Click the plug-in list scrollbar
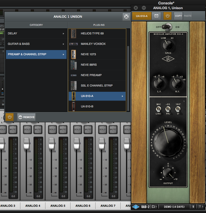Image resolution: width=206 pixels, height=213 pixels. tap(128, 78)
